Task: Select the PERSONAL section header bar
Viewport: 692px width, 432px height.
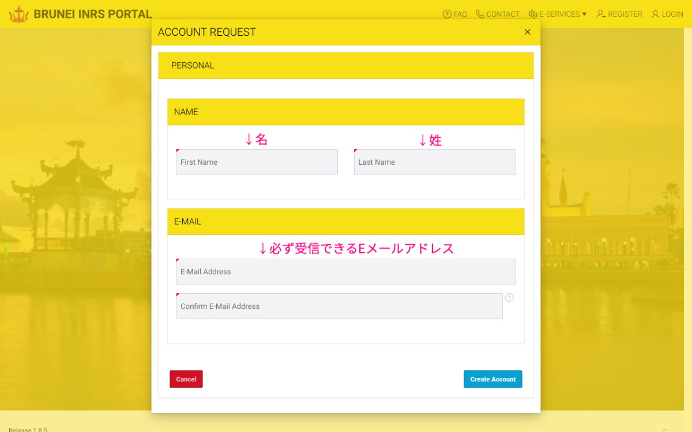Action: point(346,65)
